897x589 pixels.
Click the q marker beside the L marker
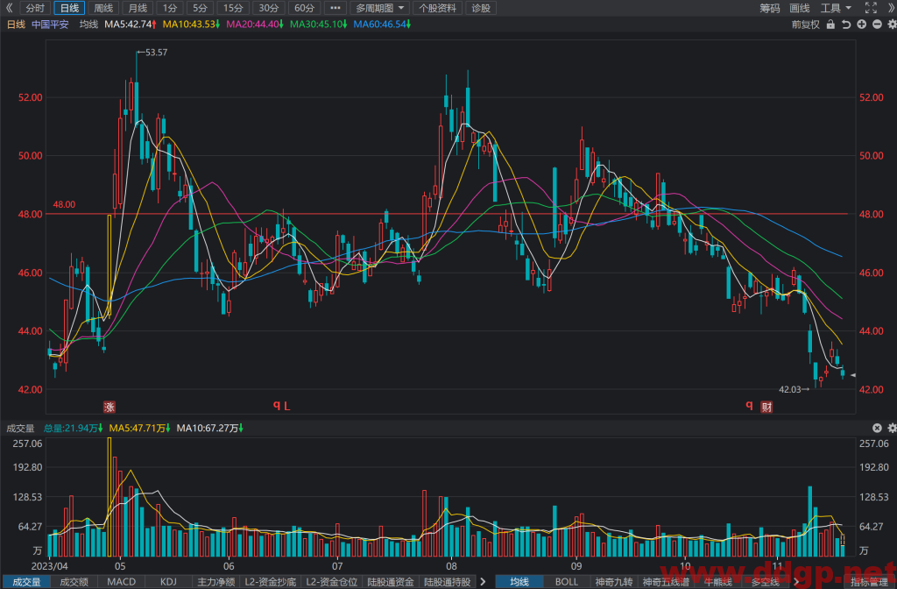[x=276, y=405]
